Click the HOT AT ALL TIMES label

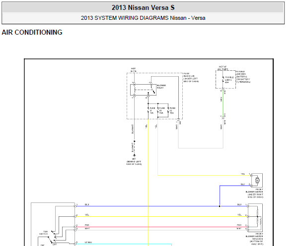pyautogui.click(x=223, y=68)
